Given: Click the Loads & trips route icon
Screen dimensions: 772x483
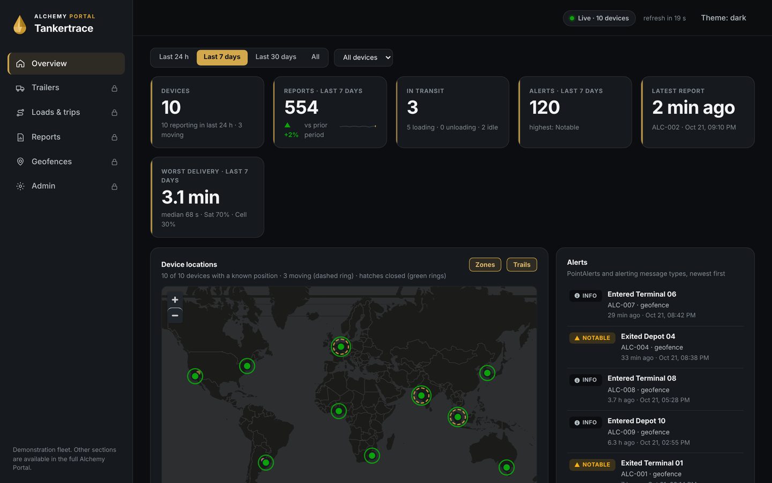Looking at the screenshot, I should 20,113.
